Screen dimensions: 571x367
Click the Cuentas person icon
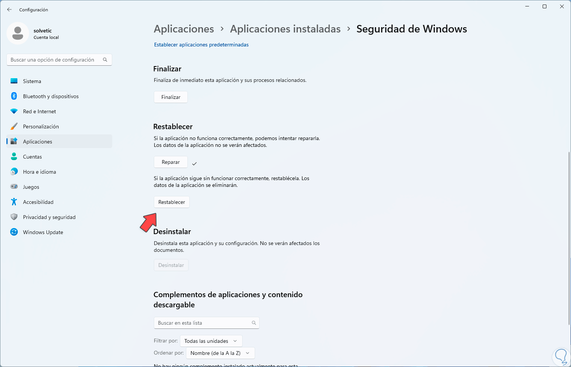point(14,157)
